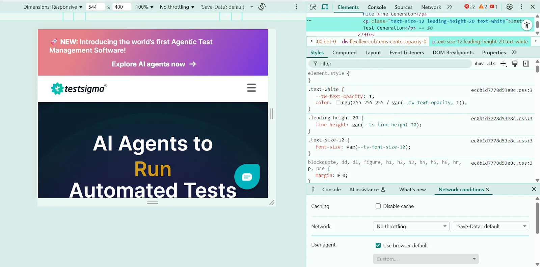540x267 pixels.
Task: Open the DOM Breakpoints tab
Action: (453, 53)
